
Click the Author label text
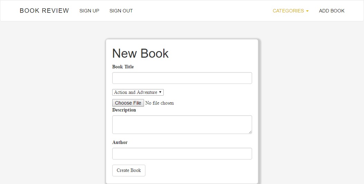(x=120, y=142)
